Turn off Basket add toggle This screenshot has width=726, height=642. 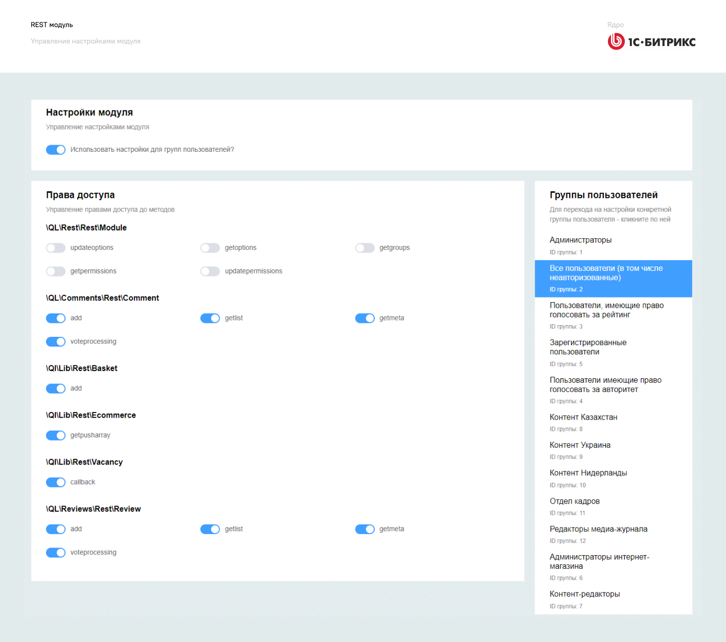(x=56, y=388)
